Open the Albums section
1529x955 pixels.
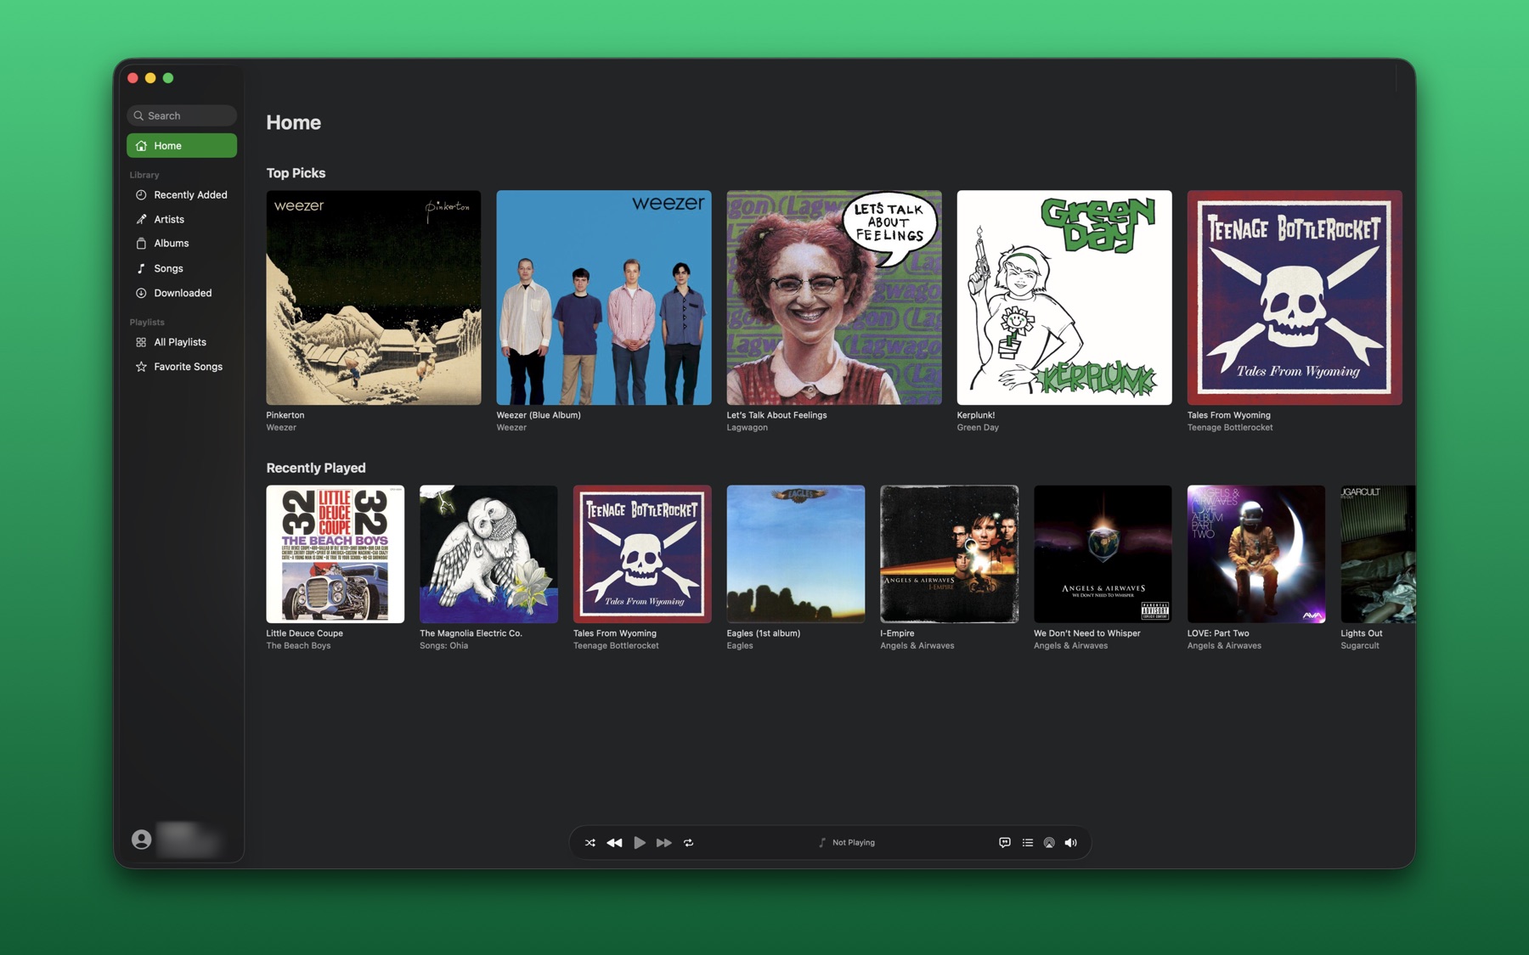[182, 243]
